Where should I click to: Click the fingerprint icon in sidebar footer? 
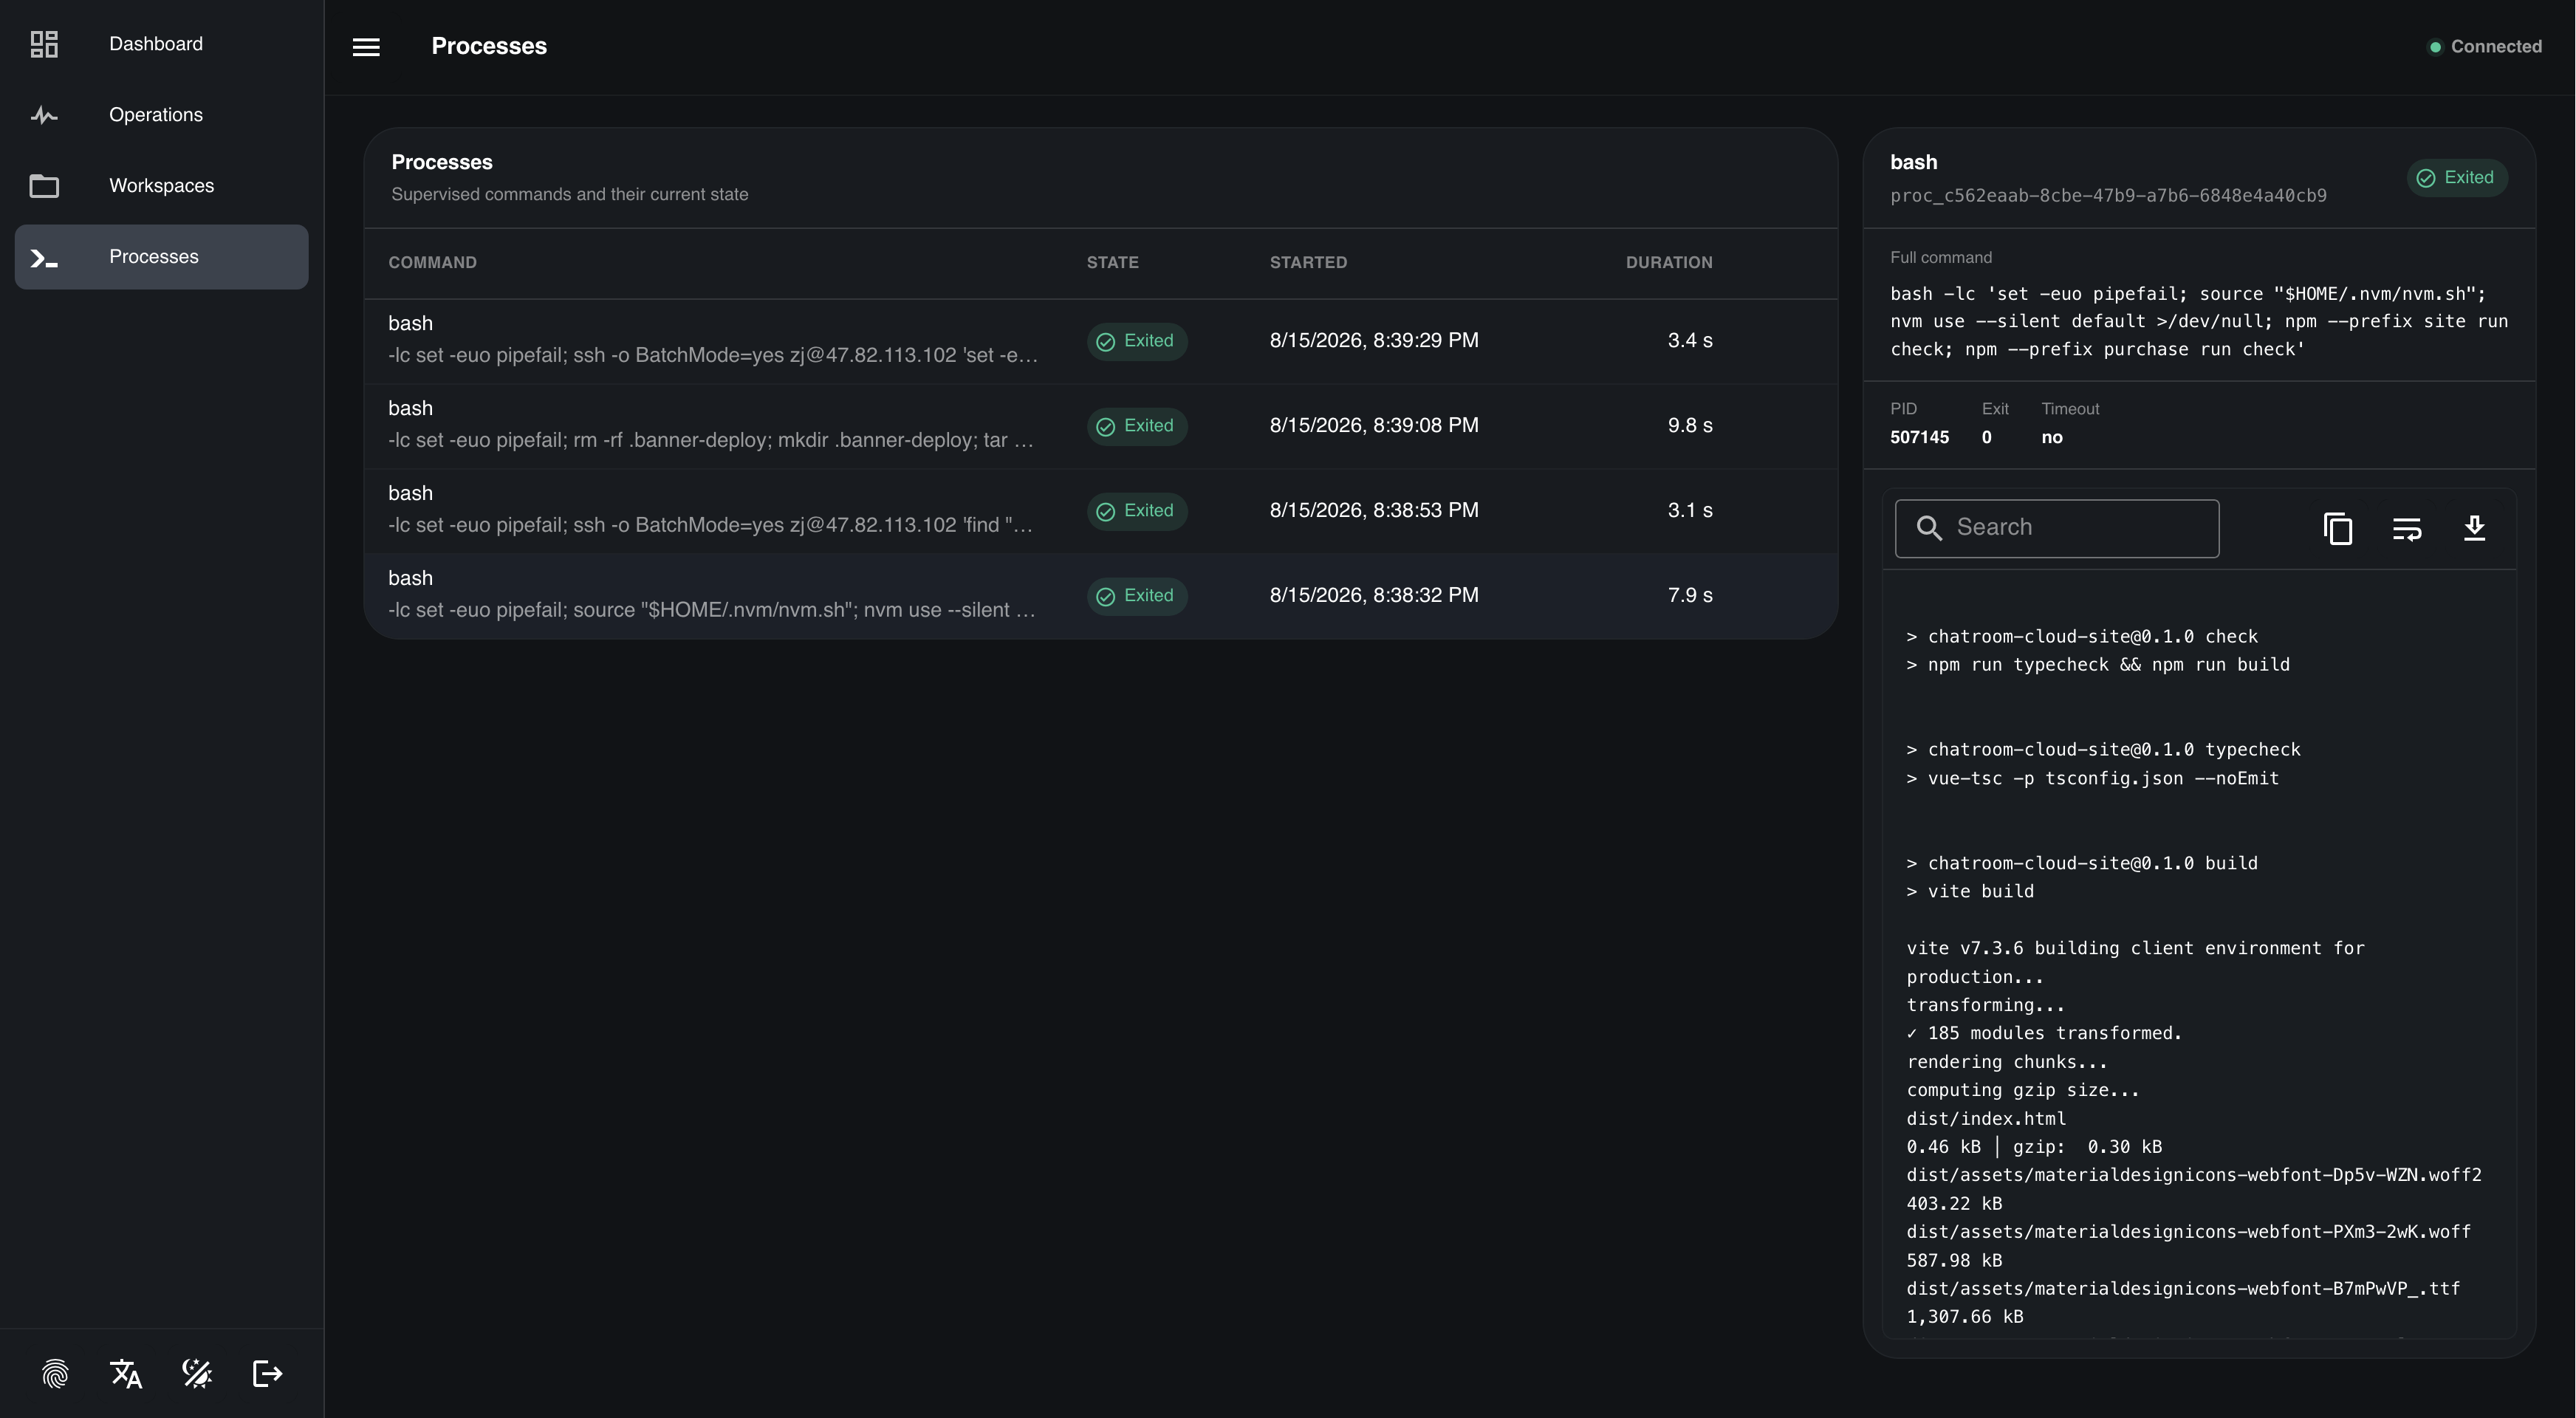pos(56,1374)
